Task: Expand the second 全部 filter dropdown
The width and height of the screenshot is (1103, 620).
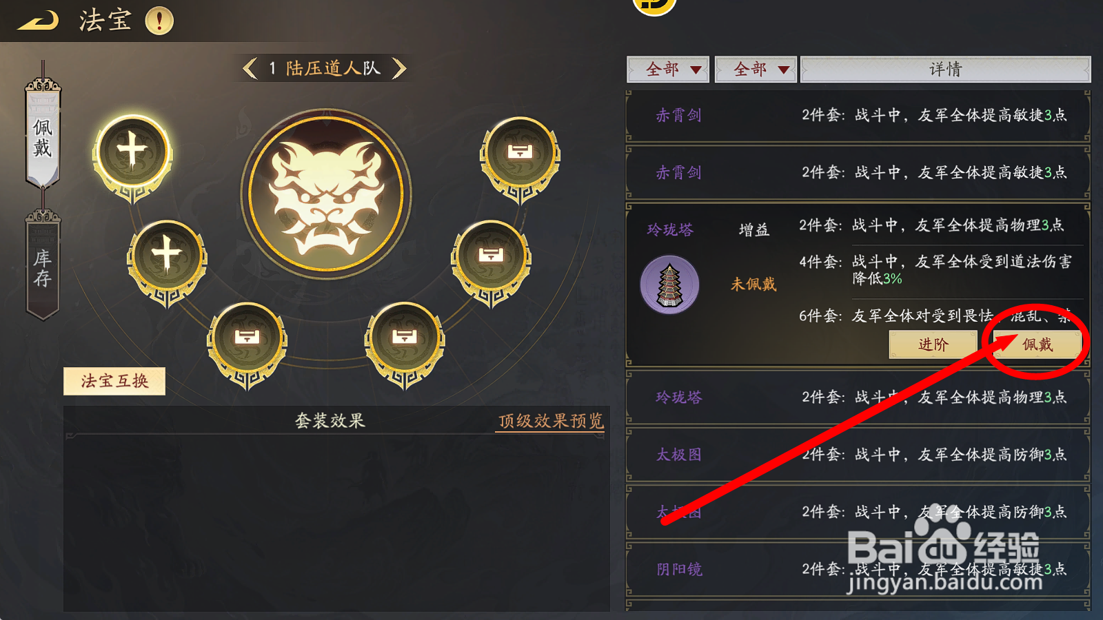Action: pyautogui.click(x=756, y=70)
